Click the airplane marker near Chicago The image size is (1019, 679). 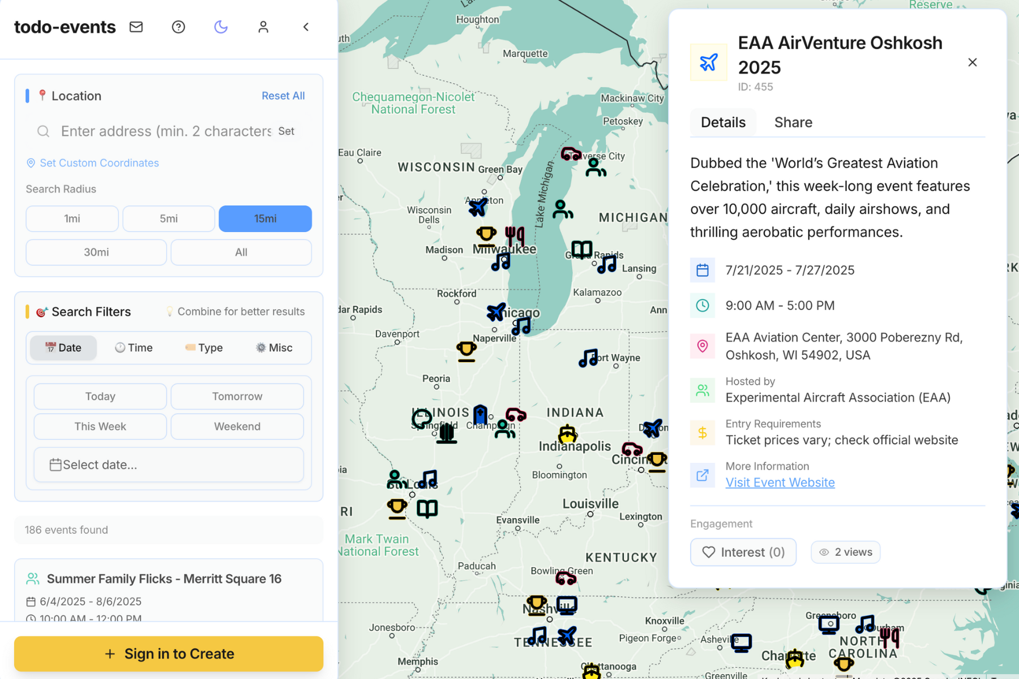coord(496,311)
